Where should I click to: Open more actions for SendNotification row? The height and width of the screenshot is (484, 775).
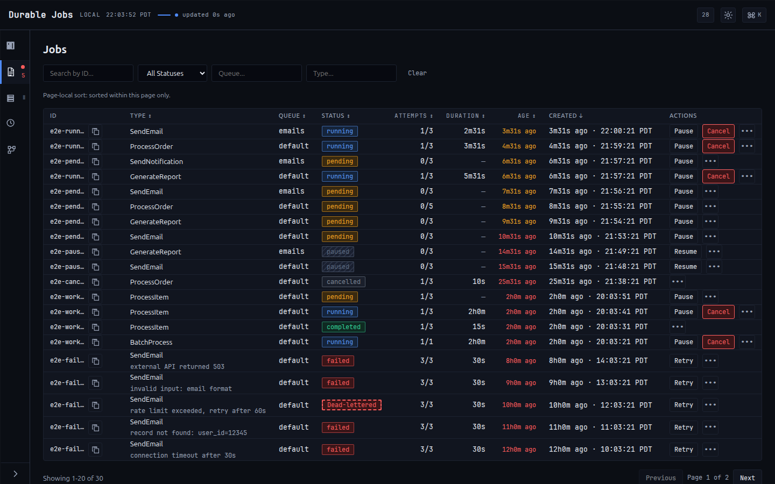tap(710, 161)
